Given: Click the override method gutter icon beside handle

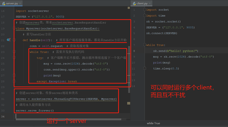Looking at the screenshot, I should tap(8, 40).
